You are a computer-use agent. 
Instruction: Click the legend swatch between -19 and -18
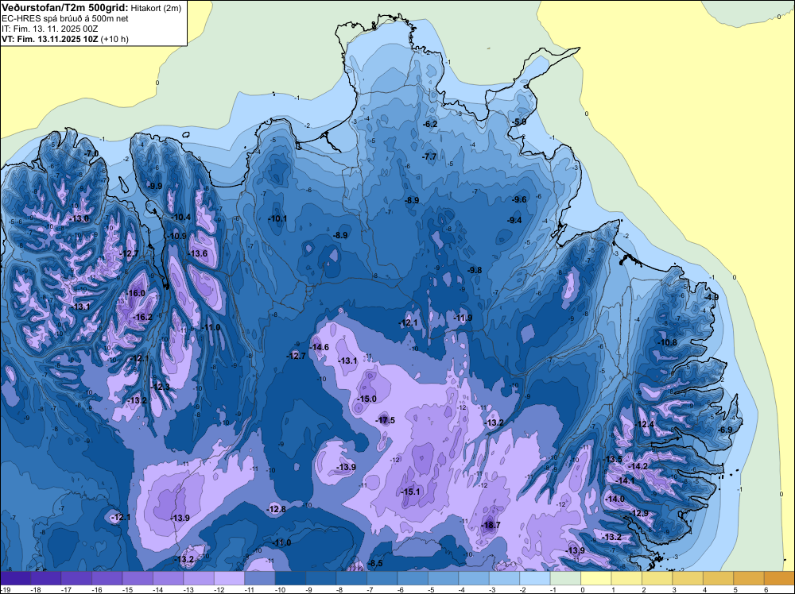(x=15, y=578)
